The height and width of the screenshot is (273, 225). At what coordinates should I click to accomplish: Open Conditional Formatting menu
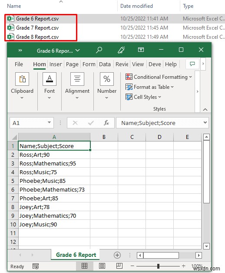[159, 77]
